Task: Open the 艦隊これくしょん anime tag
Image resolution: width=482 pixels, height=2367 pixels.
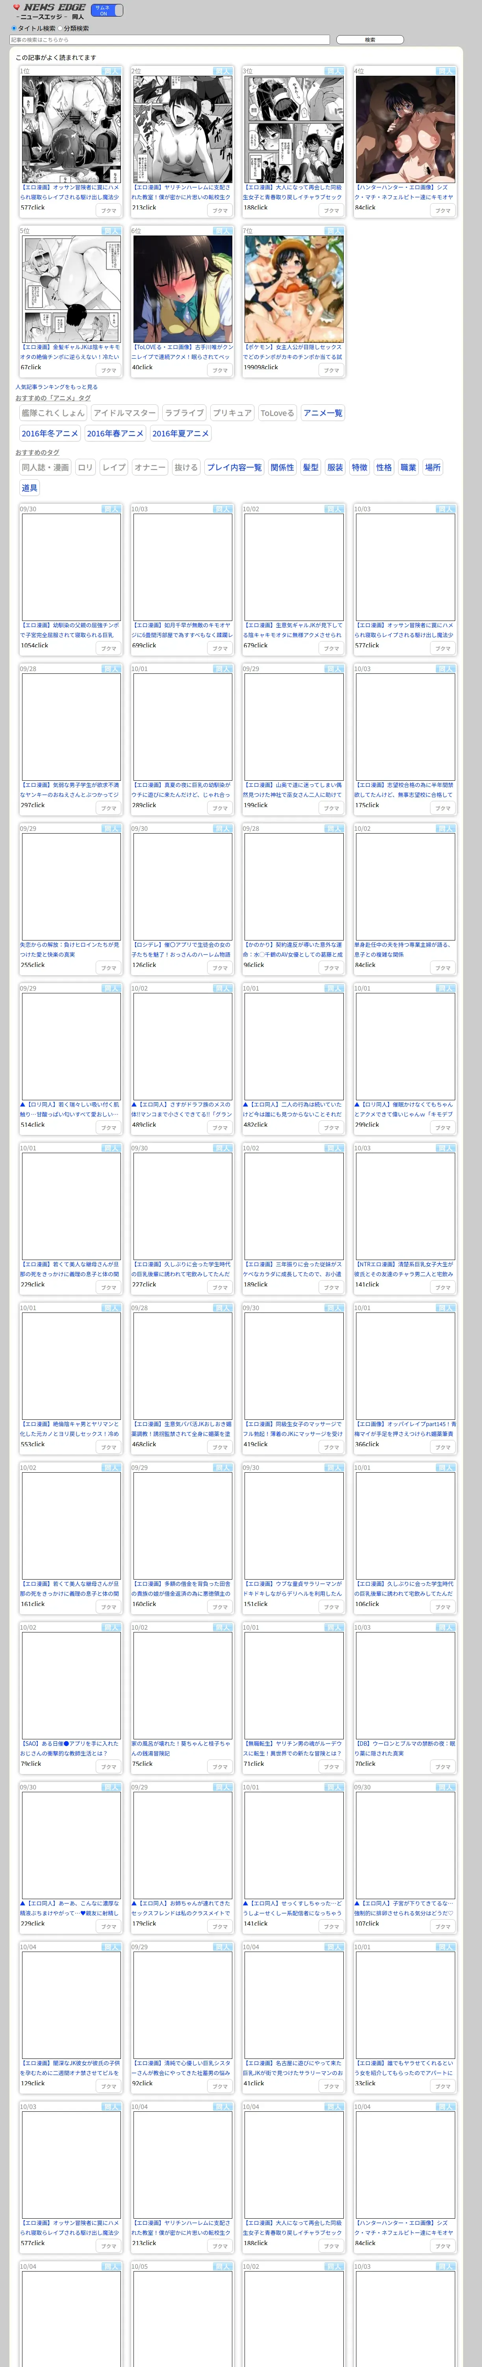Action: point(52,413)
